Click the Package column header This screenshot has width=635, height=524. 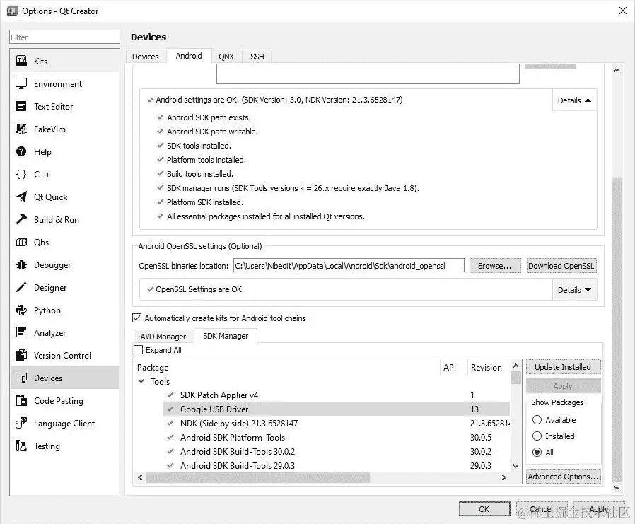(x=286, y=368)
